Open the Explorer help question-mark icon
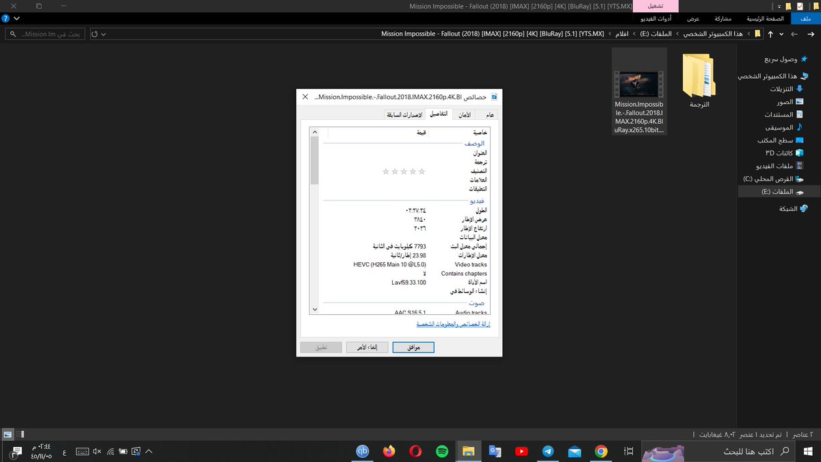The image size is (821, 462). tap(5, 18)
